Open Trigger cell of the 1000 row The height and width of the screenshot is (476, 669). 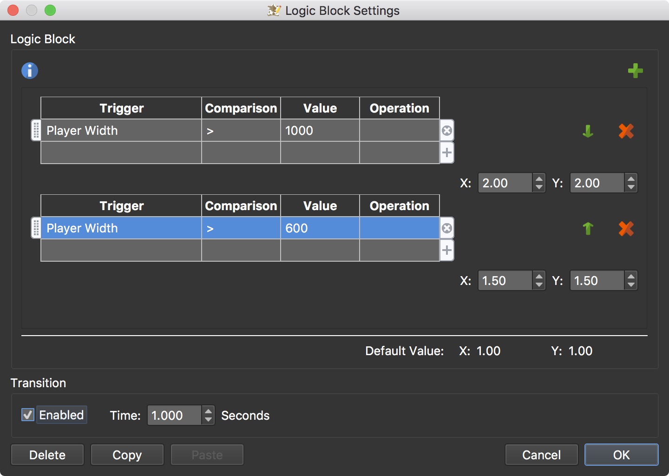pos(121,131)
